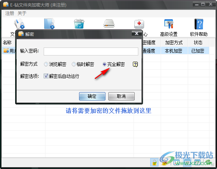Click the file encryption toolbar icon with papers
This screenshot has height=169, width=217.
pos(19,24)
